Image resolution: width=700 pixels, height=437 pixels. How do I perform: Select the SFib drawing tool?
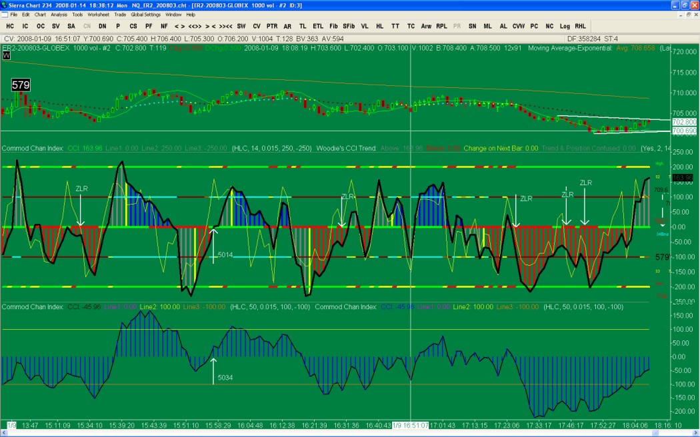coord(349,26)
